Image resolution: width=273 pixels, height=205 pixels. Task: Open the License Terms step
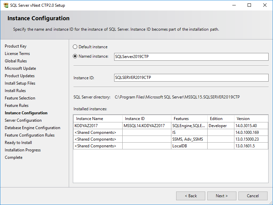point(17,54)
